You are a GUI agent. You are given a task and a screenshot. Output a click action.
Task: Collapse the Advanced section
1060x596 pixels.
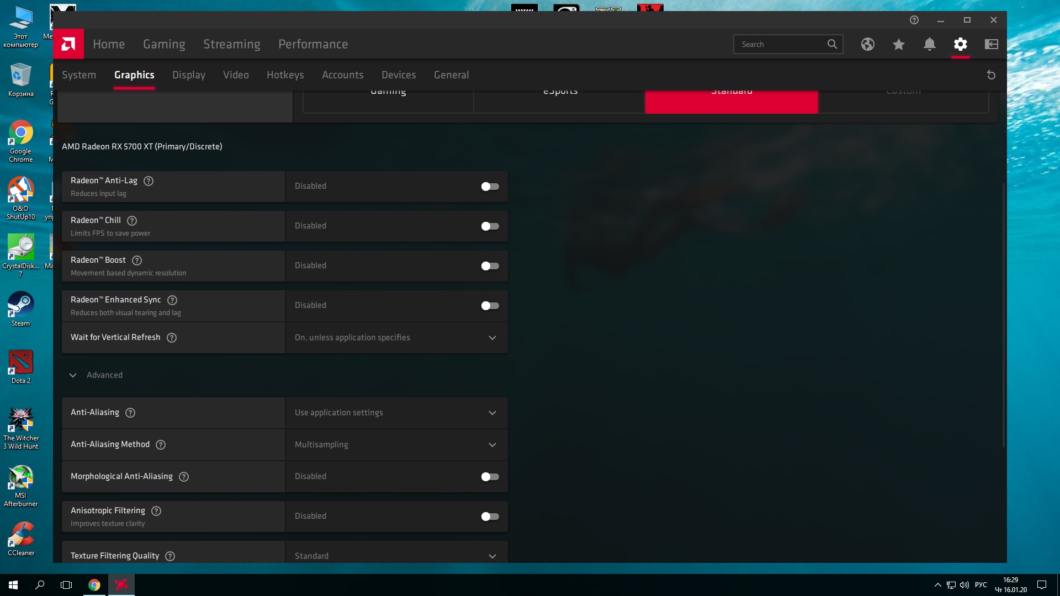click(x=73, y=375)
